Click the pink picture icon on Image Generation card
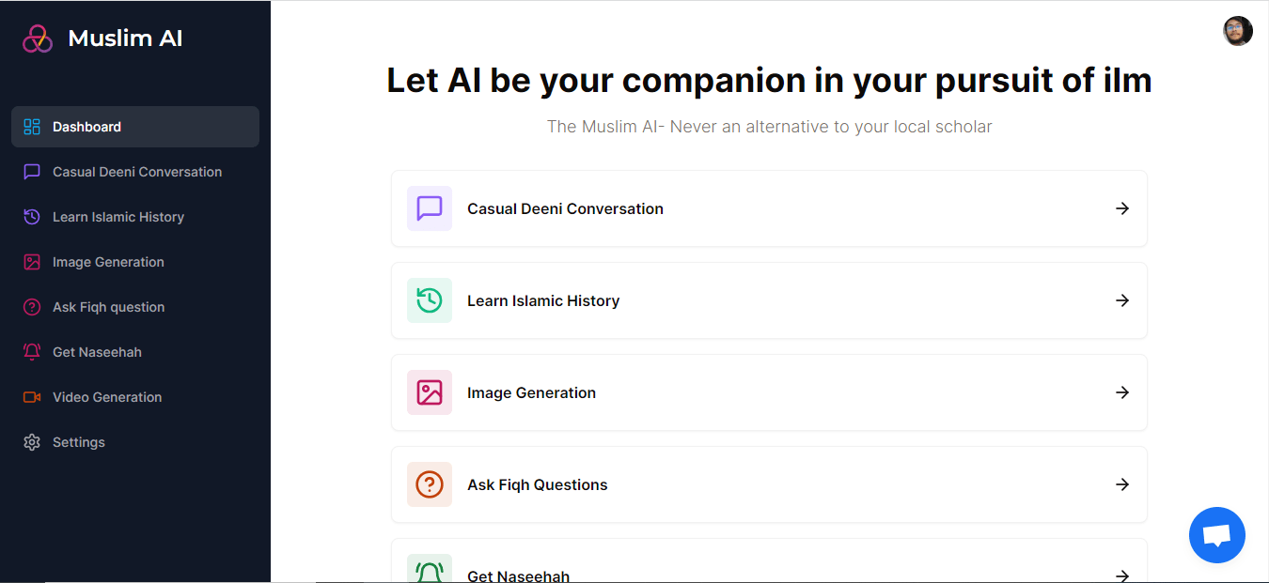The height and width of the screenshot is (583, 1269). pyautogui.click(x=430, y=392)
